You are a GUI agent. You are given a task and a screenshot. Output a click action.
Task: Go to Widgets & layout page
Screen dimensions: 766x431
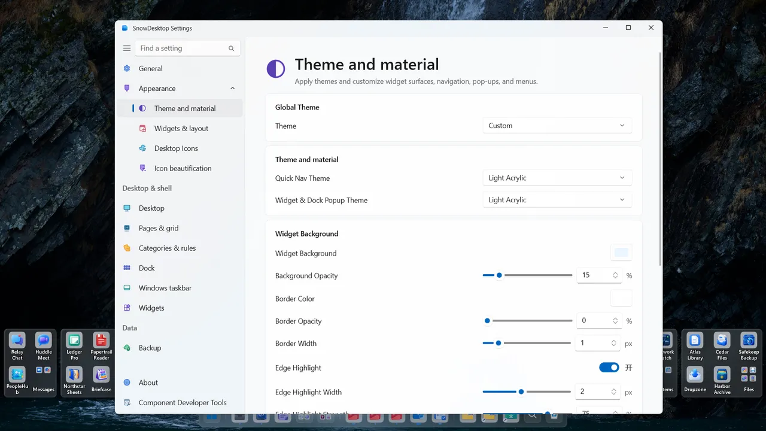click(181, 128)
